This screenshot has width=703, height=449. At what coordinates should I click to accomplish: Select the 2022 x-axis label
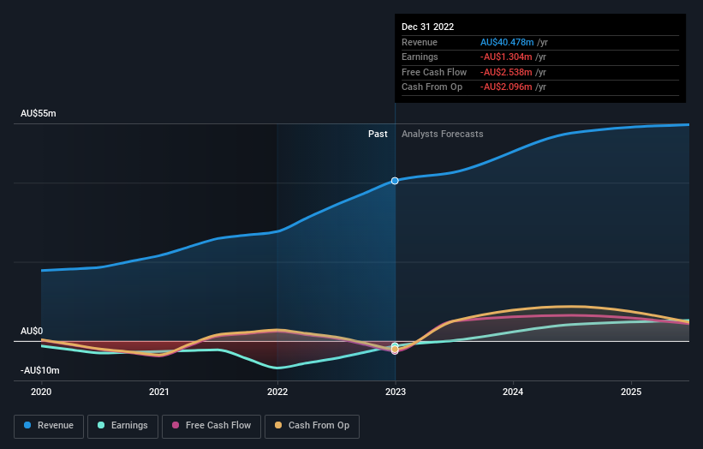pyautogui.click(x=277, y=392)
